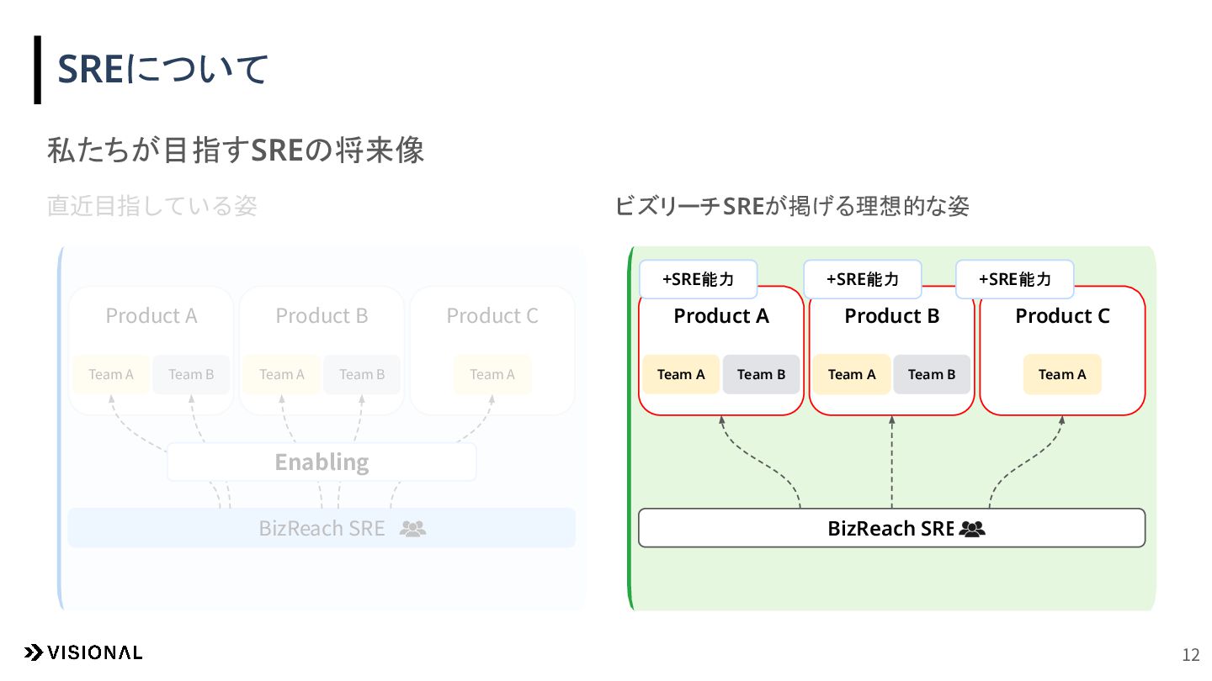Screen dimensions: 1212x681
Task: Click faded Product C box on left
Action: [x=492, y=351]
